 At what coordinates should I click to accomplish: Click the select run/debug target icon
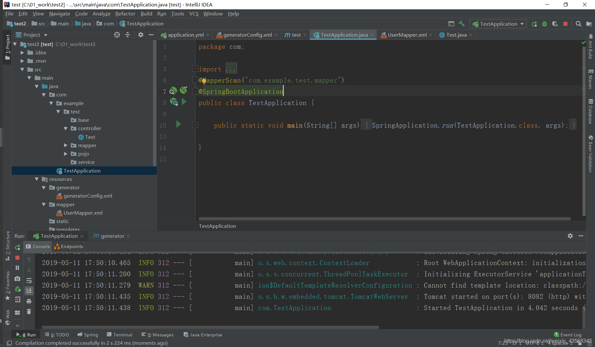(451, 24)
